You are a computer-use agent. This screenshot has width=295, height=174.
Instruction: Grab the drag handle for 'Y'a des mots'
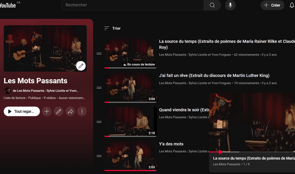[99, 156]
